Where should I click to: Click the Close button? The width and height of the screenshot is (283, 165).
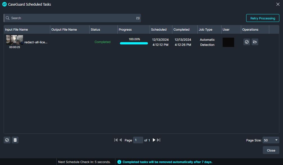coord(270,150)
